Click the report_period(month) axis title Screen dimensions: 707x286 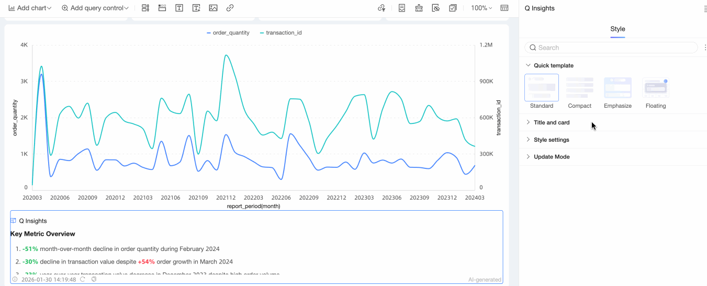(253, 206)
